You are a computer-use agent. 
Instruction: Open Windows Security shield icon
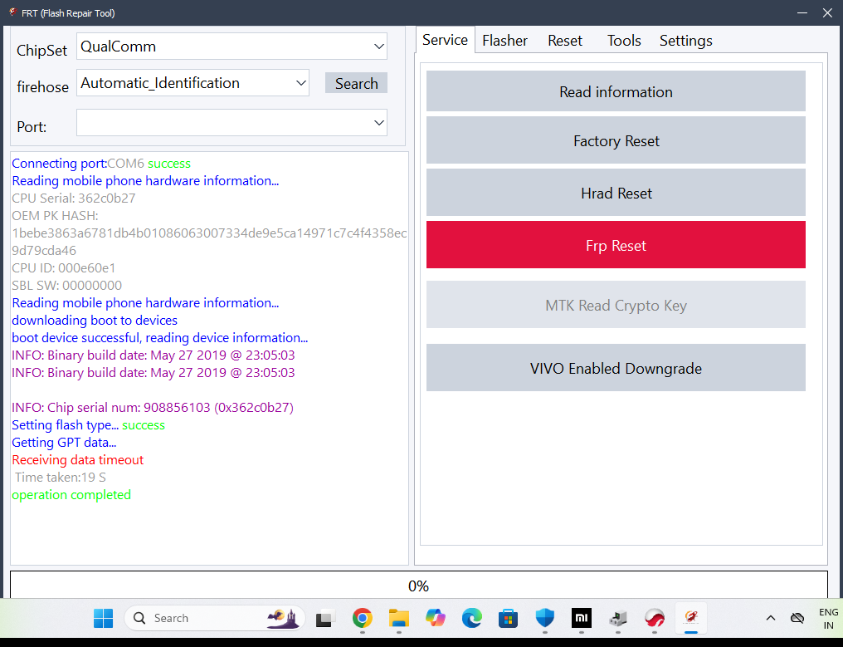coord(544,618)
